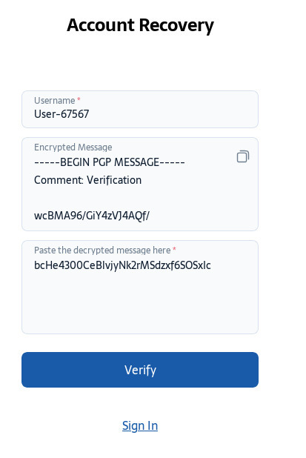
Task: Click the wcBMA96/GiY4zVJ4AQf/ ciphertext line
Action: pos(92,216)
